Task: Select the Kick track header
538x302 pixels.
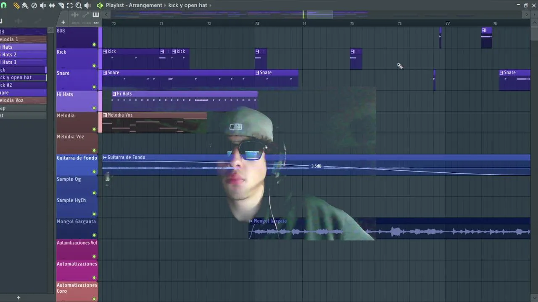Action: [77, 59]
